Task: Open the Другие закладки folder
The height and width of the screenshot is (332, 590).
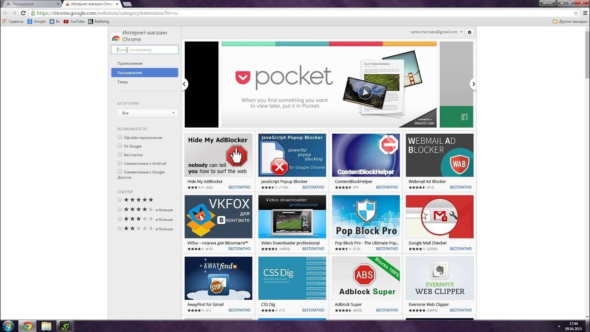Action: 570,21
